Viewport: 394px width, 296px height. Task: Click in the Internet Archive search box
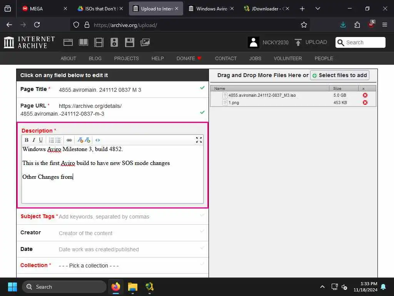[x=360, y=42]
